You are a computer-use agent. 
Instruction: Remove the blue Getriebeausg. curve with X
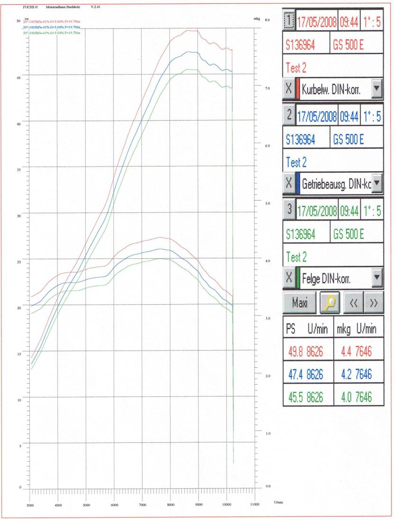point(289,183)
